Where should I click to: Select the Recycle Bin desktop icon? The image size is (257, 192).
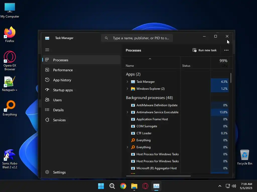(x=244, y=157)
